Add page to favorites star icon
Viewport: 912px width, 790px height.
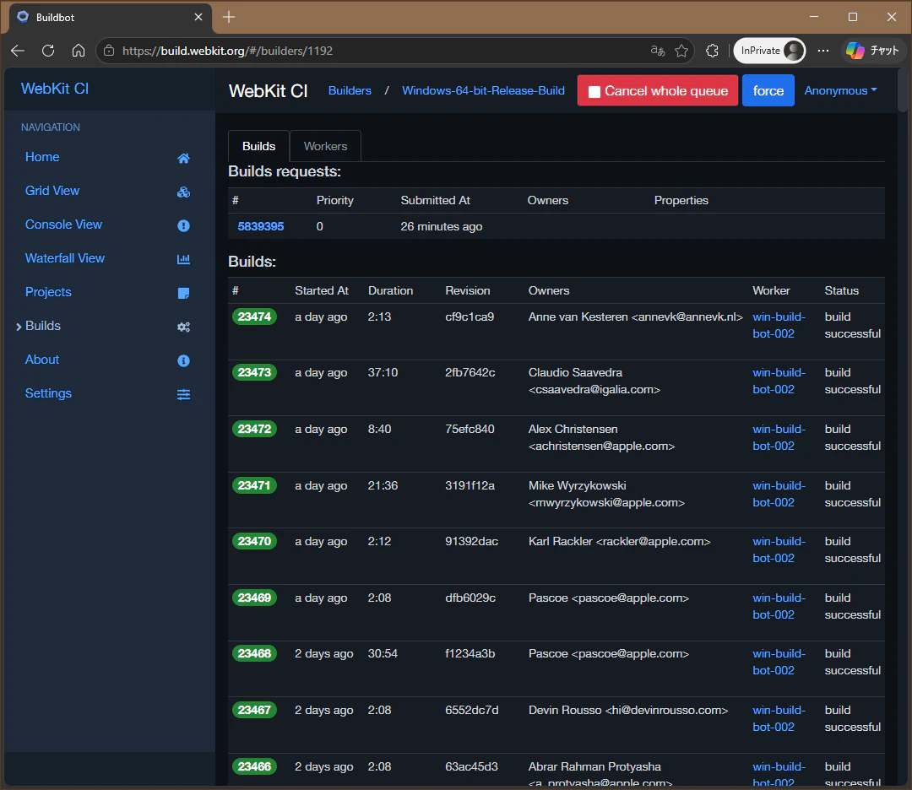[x=681, y=51]
